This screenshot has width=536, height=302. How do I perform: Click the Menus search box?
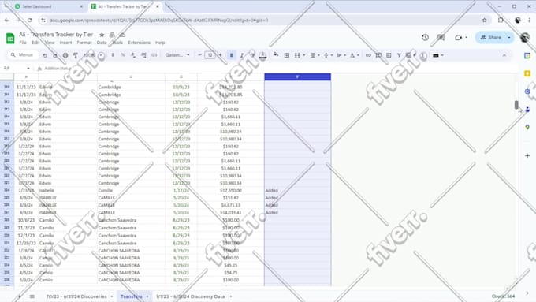[23, 54]
